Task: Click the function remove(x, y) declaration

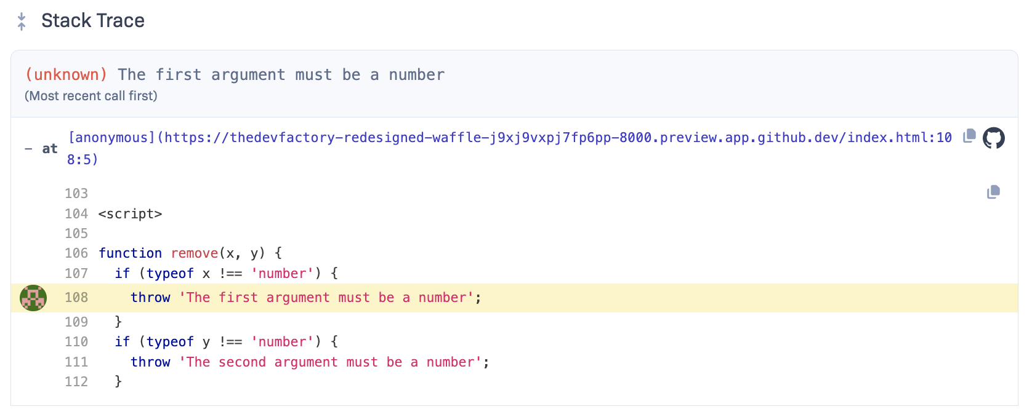Action: click(190, 253)
